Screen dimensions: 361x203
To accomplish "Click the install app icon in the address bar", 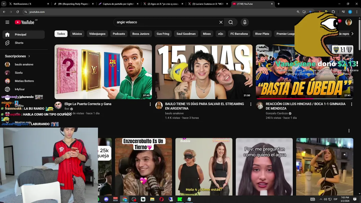I will tap(304, 12).
